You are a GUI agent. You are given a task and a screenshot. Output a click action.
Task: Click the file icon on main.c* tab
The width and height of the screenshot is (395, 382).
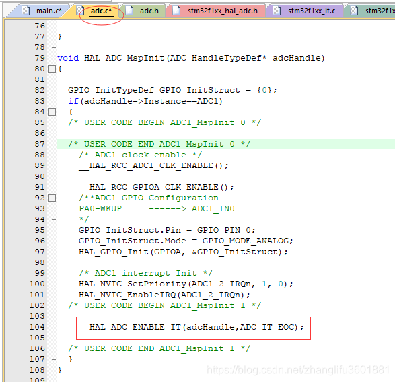pos(26,11)
